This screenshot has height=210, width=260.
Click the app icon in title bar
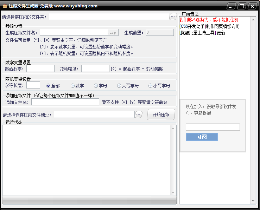pyautogui.click(x=5, y=6)
